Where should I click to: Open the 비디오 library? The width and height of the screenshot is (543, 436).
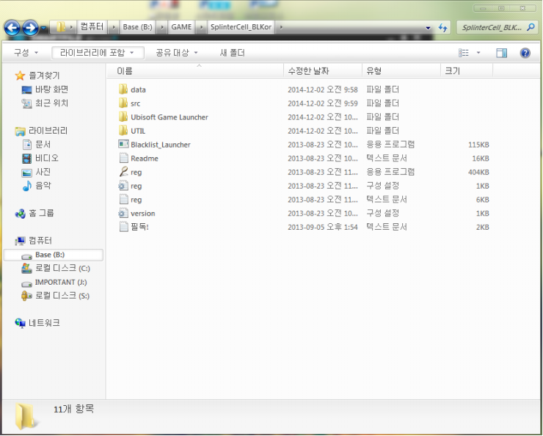tap(40, 158)
